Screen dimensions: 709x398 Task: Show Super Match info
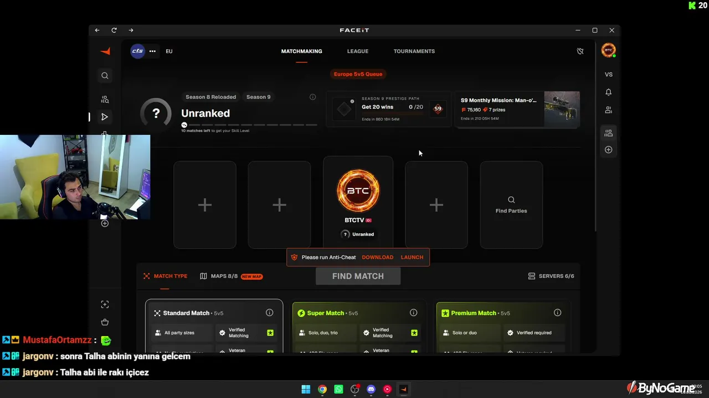414,313
